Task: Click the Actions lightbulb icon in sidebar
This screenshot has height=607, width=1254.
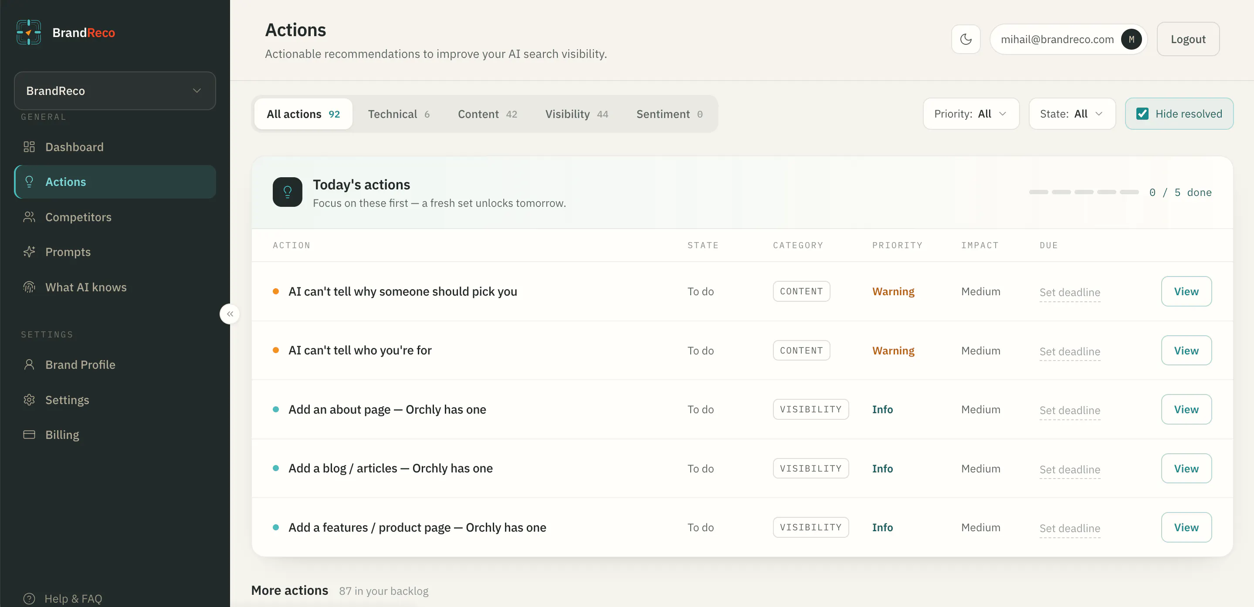Action: click(29, 182)
